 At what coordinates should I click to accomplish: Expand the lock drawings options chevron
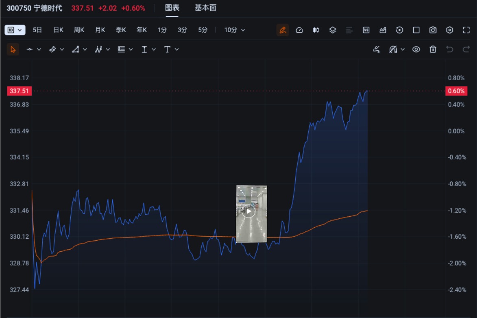coord(403,49)
